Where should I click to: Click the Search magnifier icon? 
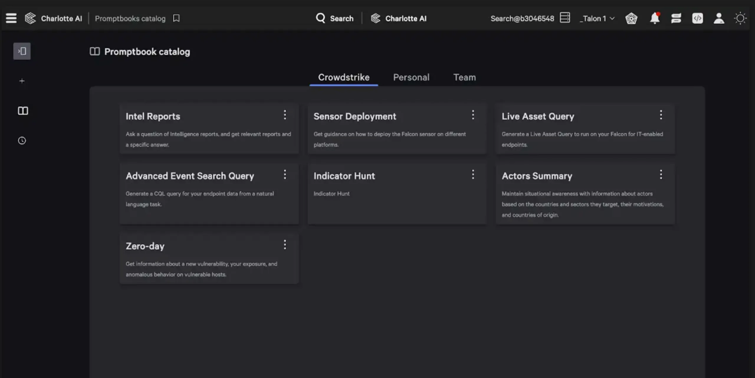pos(320,18)
